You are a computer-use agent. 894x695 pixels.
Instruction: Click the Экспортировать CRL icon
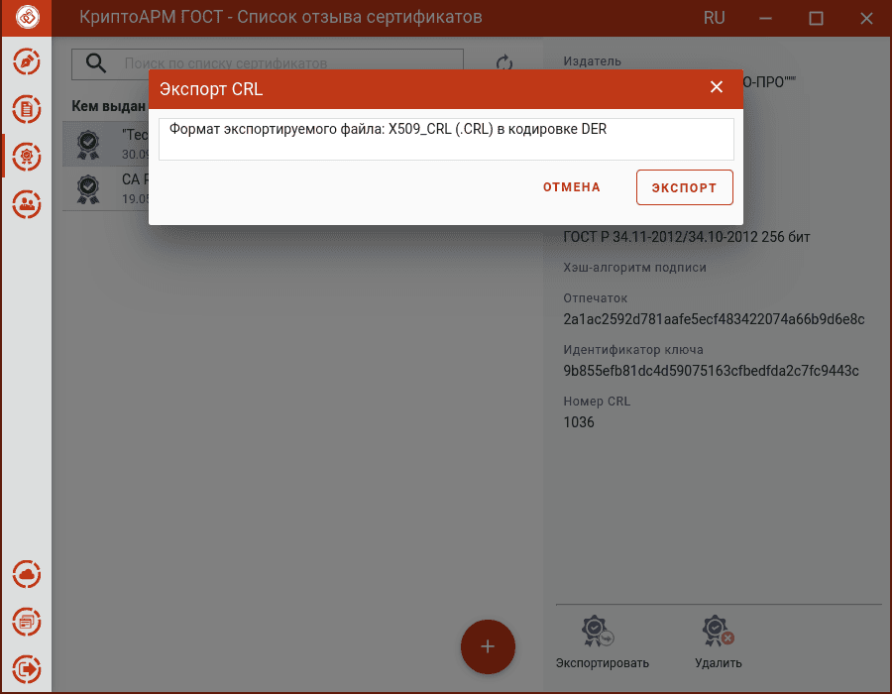[x=597, y=632]
